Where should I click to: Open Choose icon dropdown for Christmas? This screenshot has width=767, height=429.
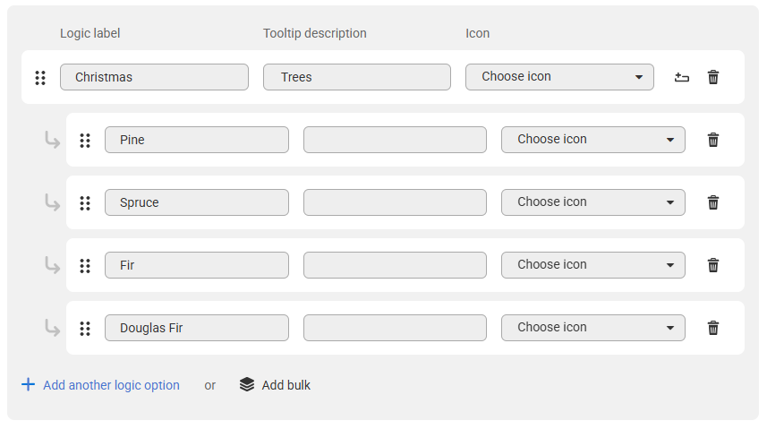tap(559, 77)
